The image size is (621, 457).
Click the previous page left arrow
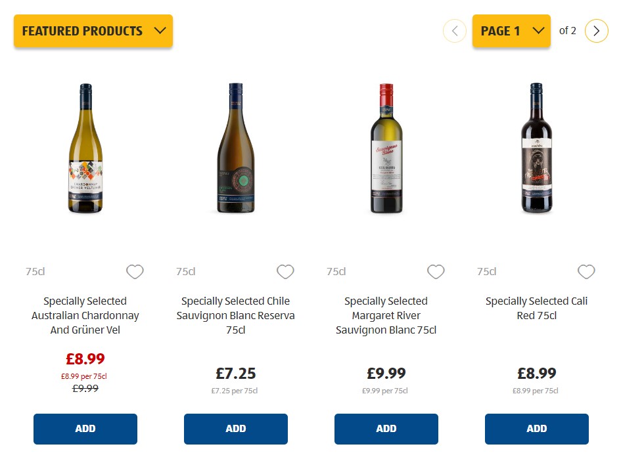tap(454, 30)
